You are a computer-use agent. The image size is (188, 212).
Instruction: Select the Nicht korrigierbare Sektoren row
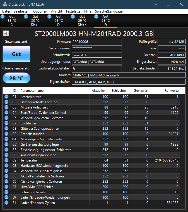pos(91,181)
